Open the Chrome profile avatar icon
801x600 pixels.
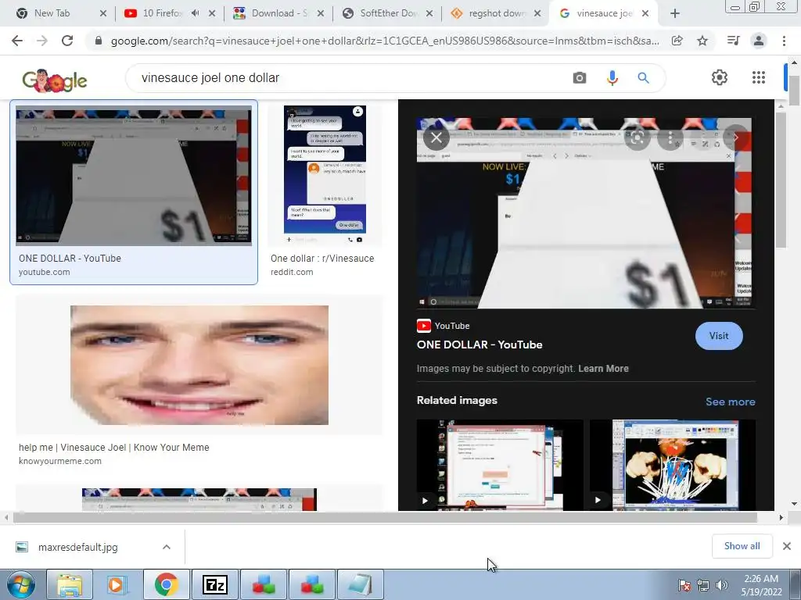(x=759, y=41)
